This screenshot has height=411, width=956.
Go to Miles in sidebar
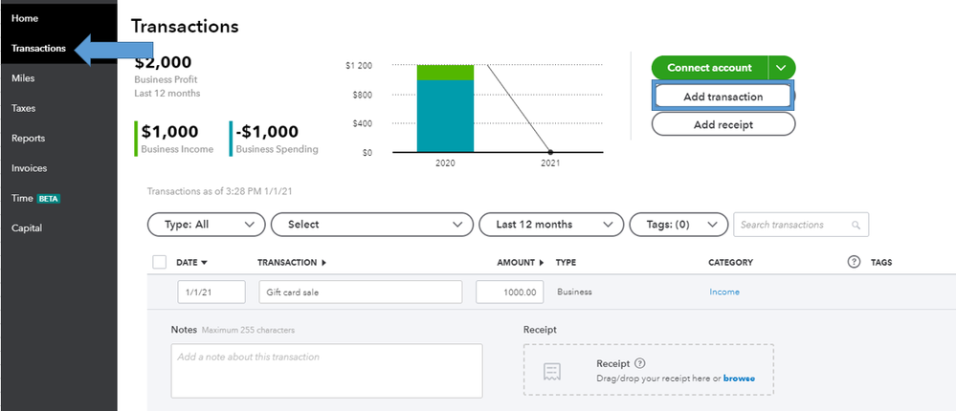click(x=23, y=78)
